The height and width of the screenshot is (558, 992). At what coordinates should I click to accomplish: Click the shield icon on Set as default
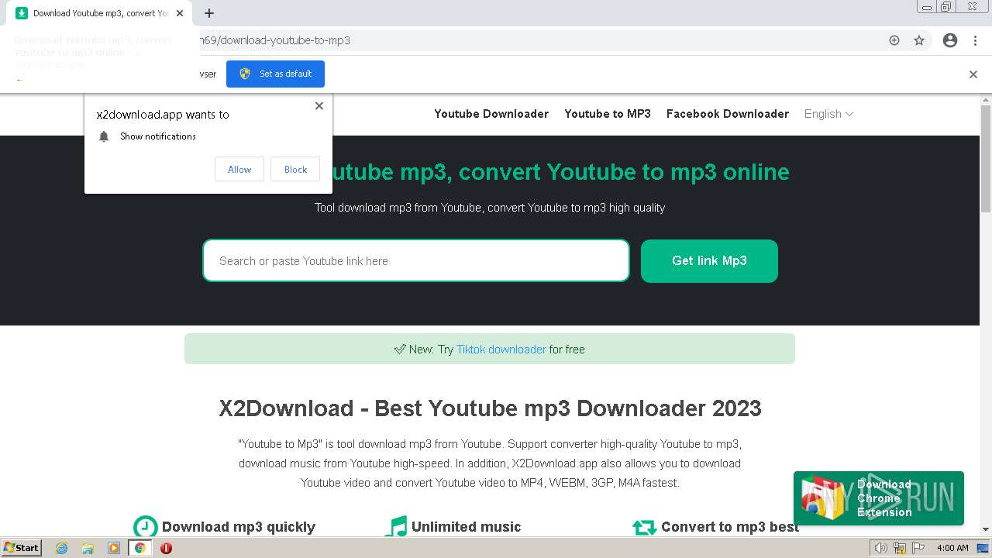pyautogui.click(x=245, y=74)
